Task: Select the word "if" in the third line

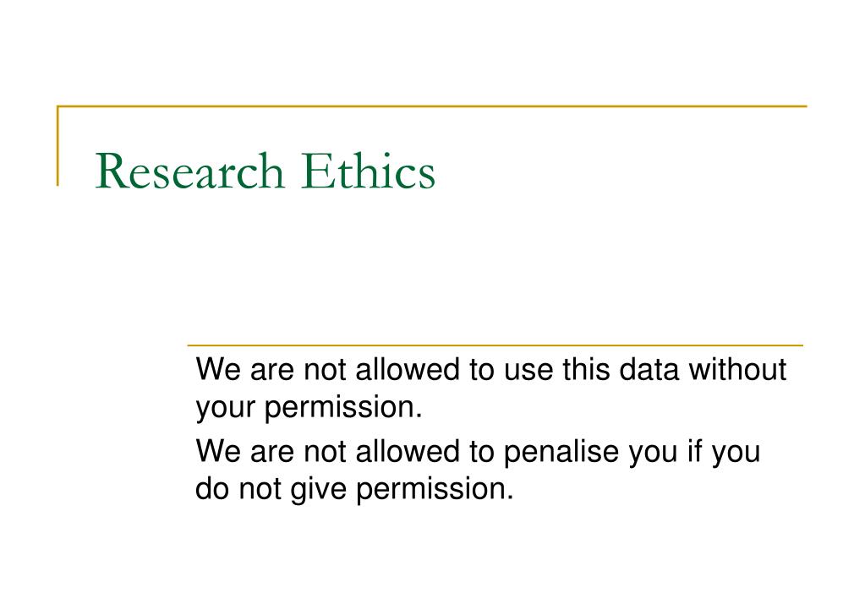Action: tap(694, 451)
